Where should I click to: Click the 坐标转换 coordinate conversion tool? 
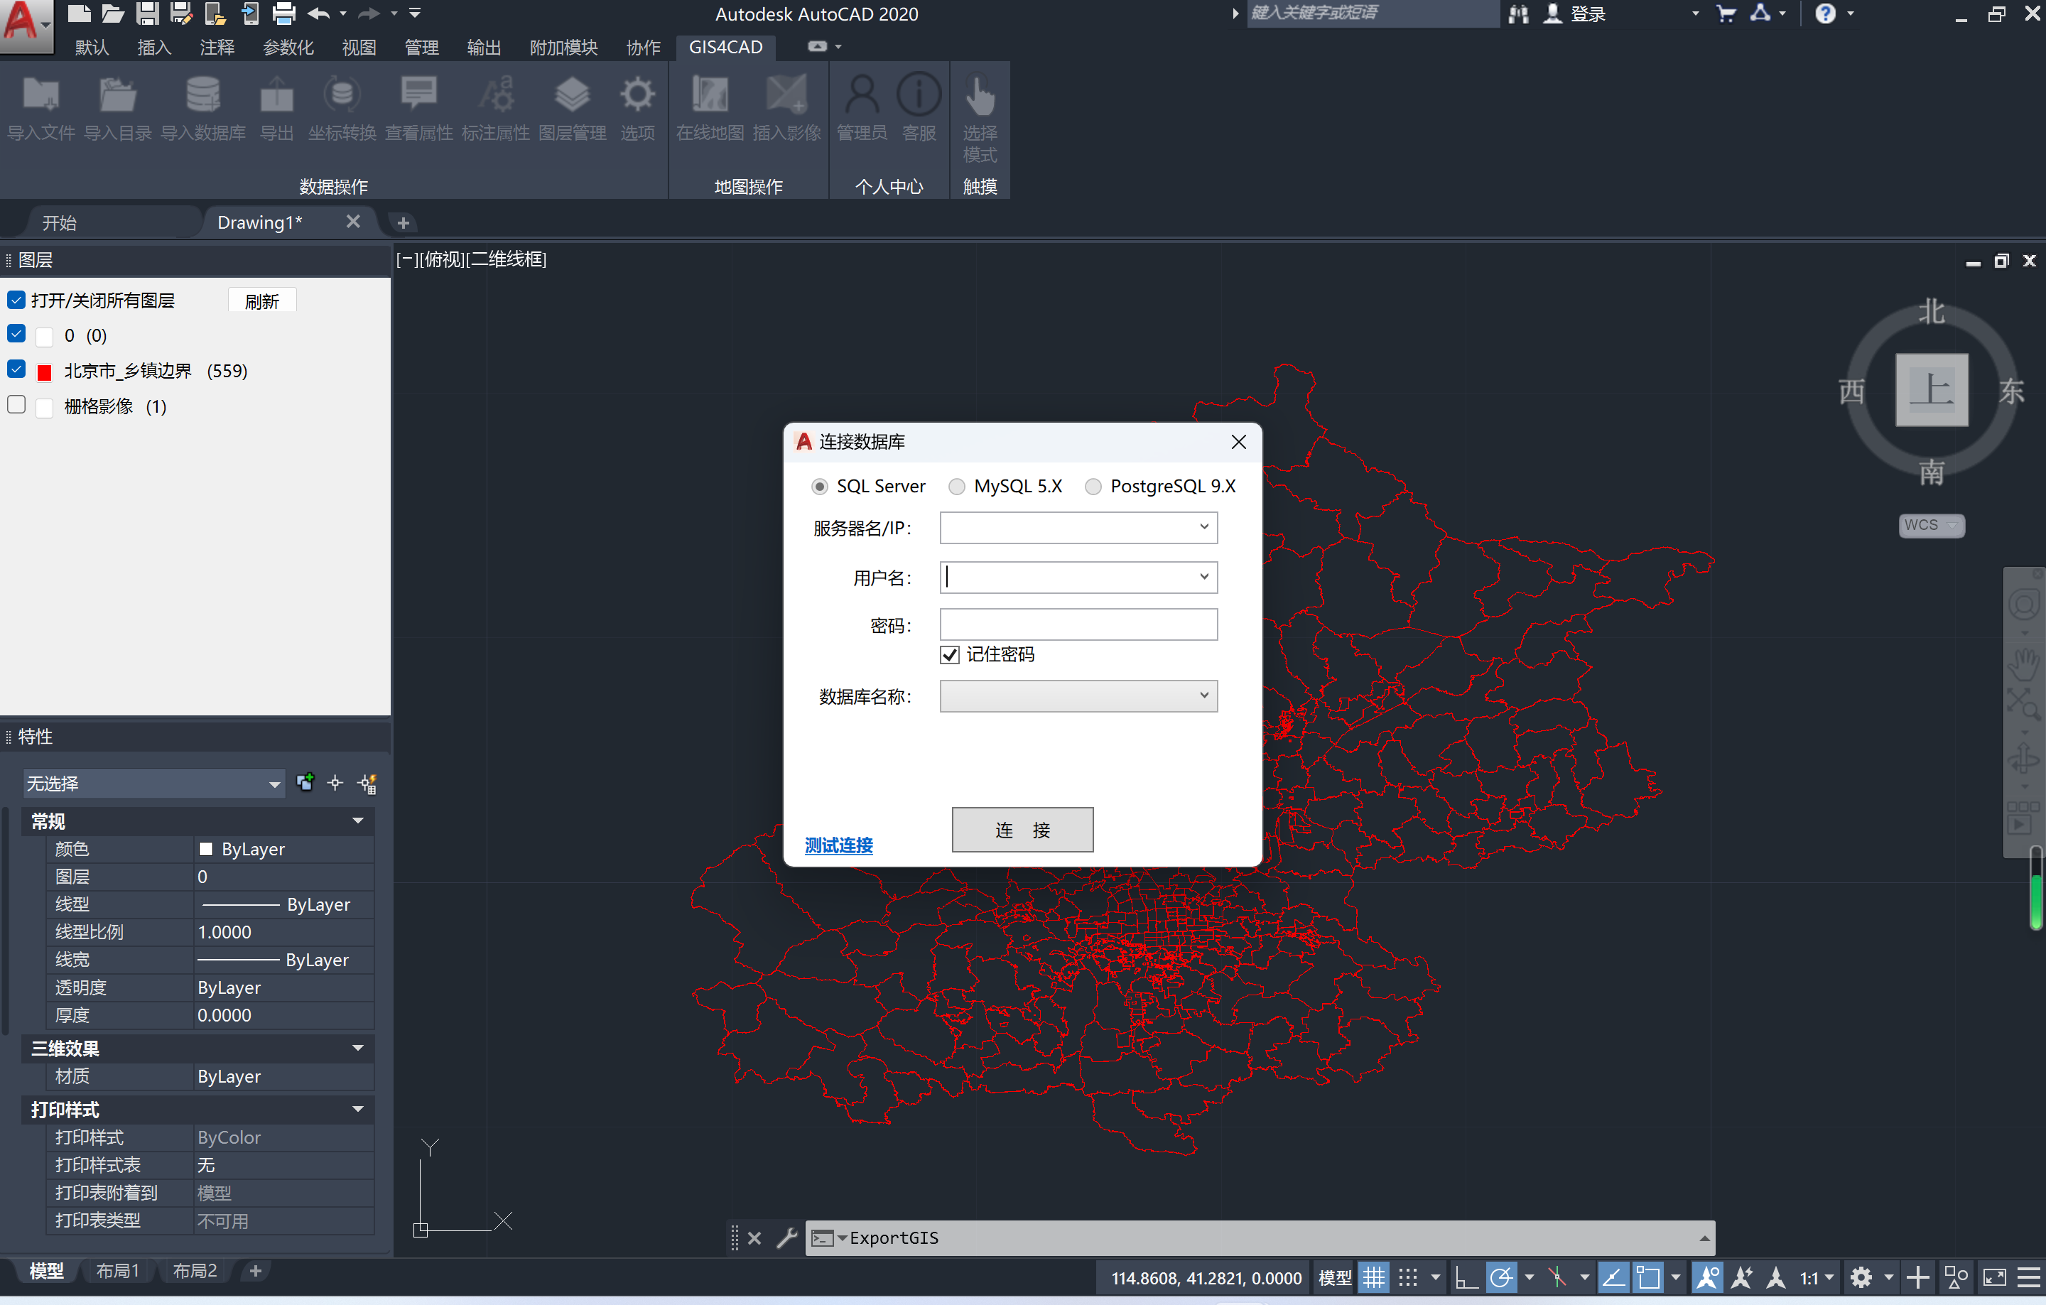pos(341,106)
